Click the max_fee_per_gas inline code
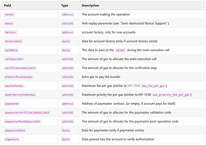 (154, 86)
